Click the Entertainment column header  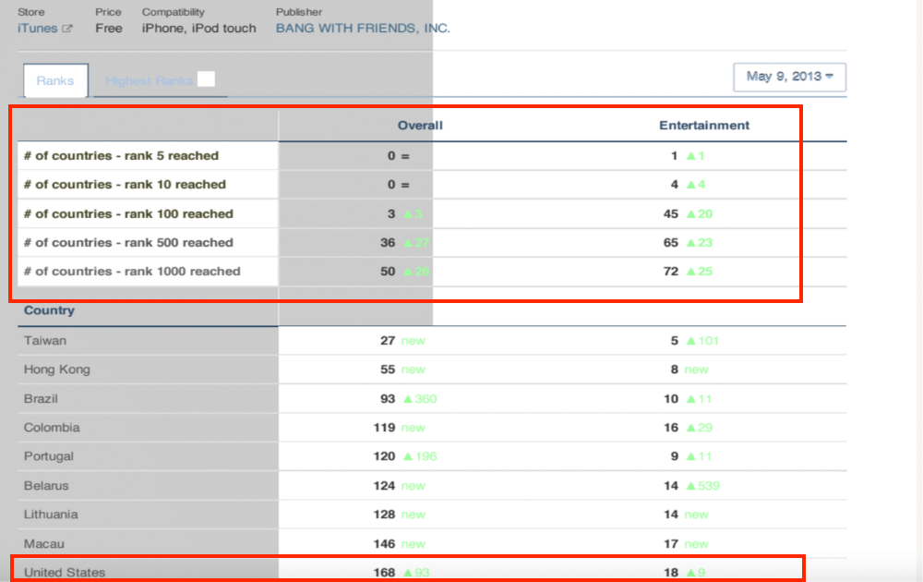pos(704,126)
